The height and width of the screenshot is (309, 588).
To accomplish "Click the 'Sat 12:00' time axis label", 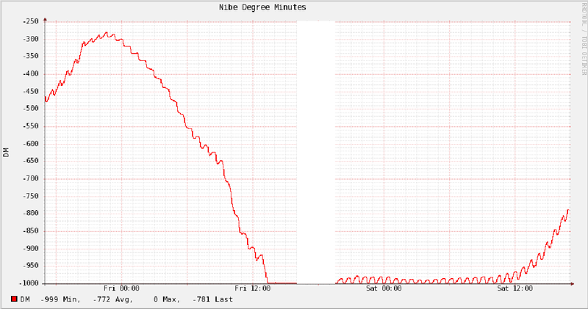I will (x=515, y=288).
